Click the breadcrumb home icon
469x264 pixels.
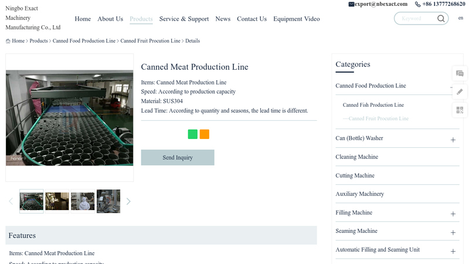pos(8,41)
